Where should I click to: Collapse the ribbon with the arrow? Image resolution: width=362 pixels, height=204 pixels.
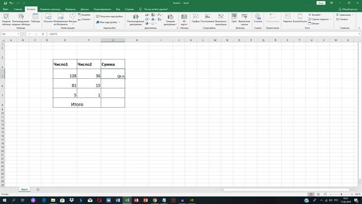coord(359,28)
